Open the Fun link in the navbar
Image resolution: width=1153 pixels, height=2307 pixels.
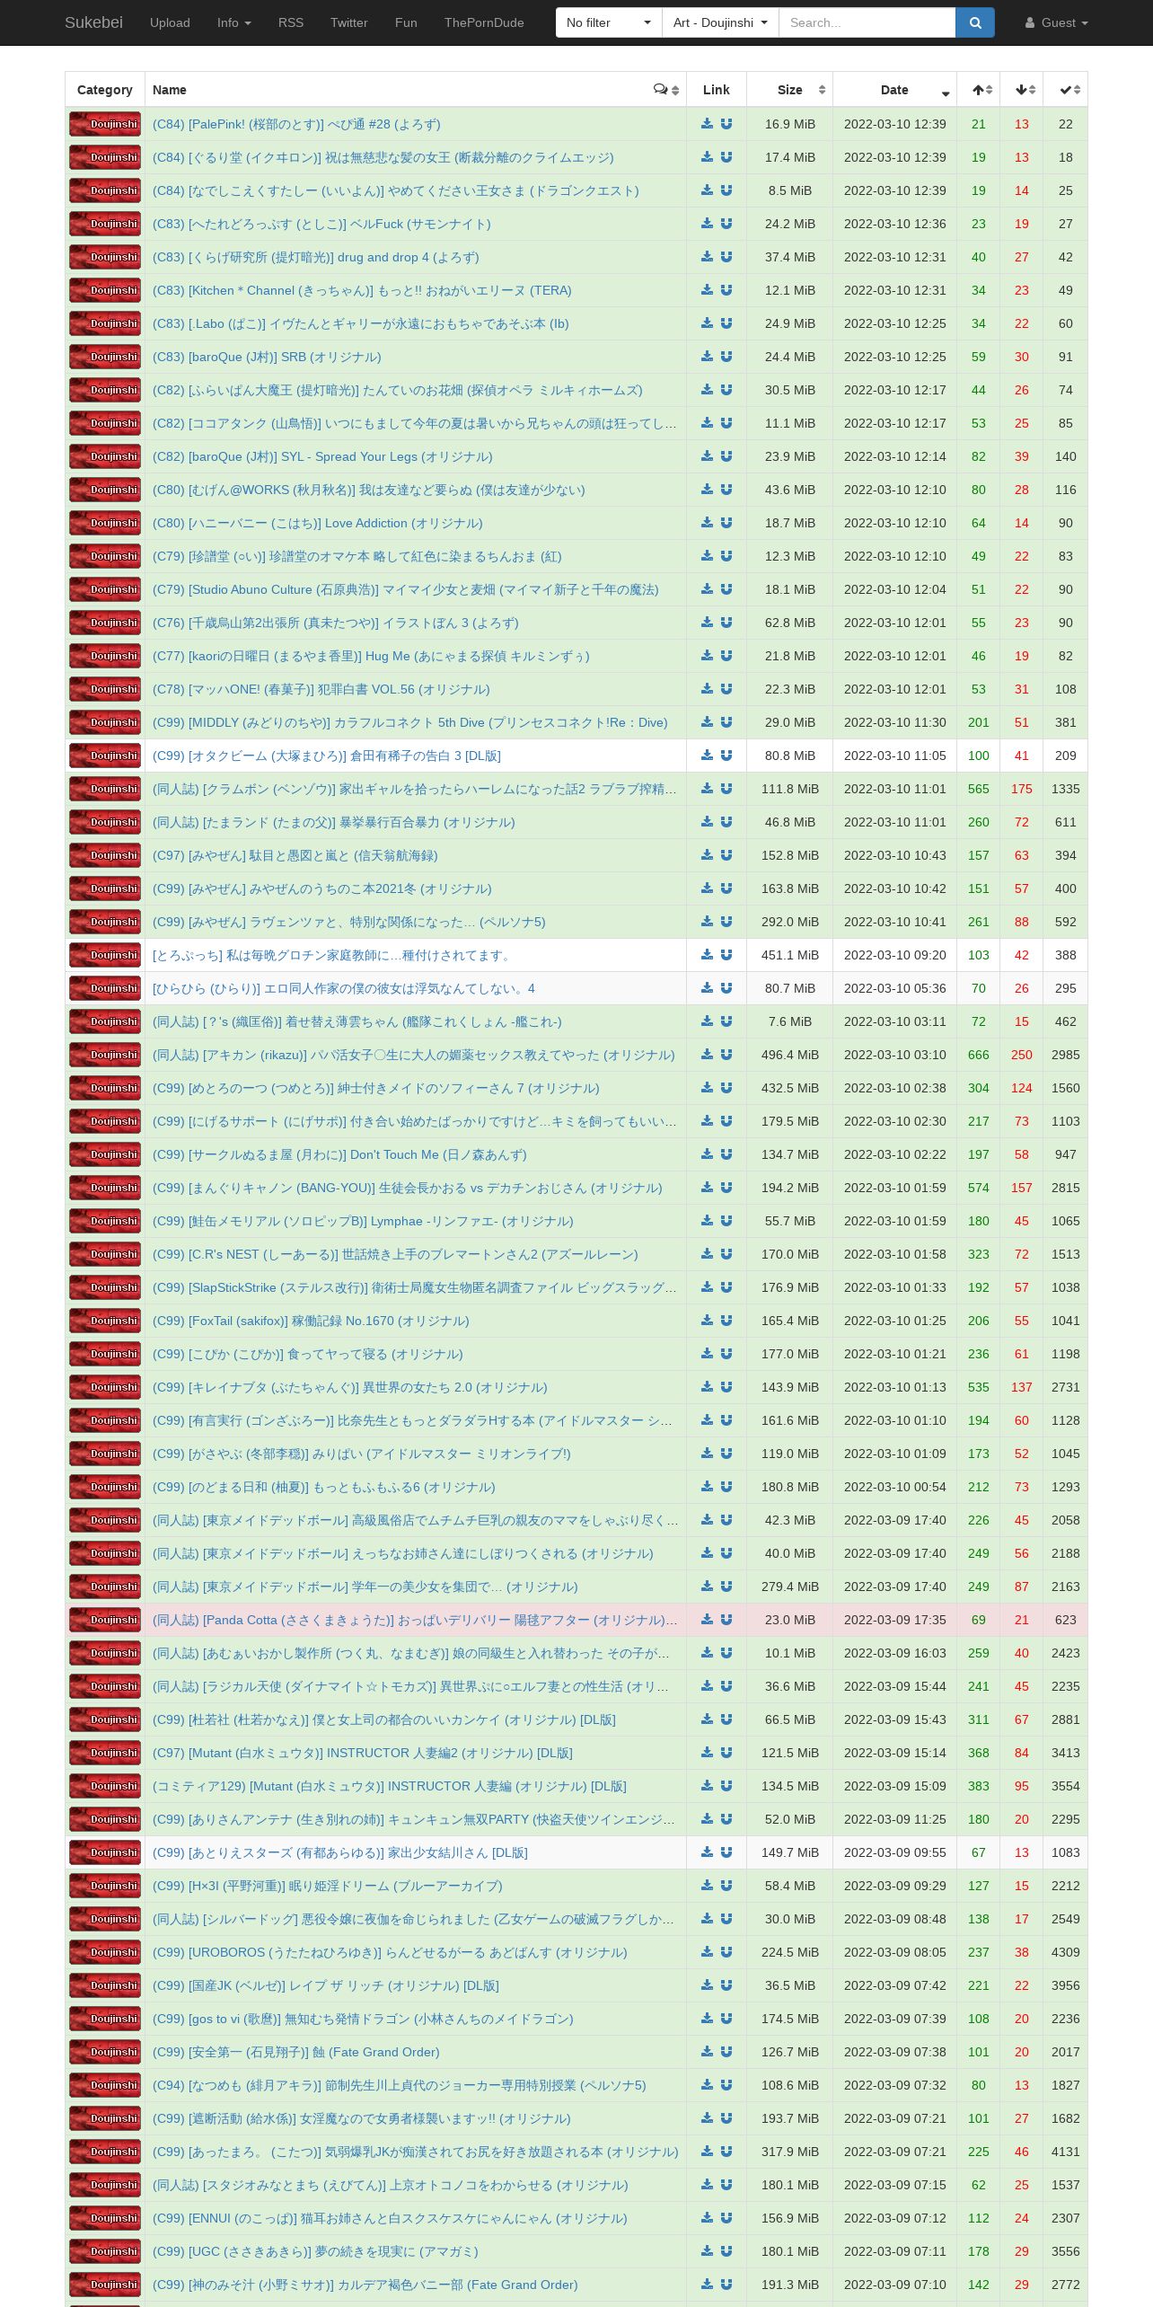tap(406, 22)
